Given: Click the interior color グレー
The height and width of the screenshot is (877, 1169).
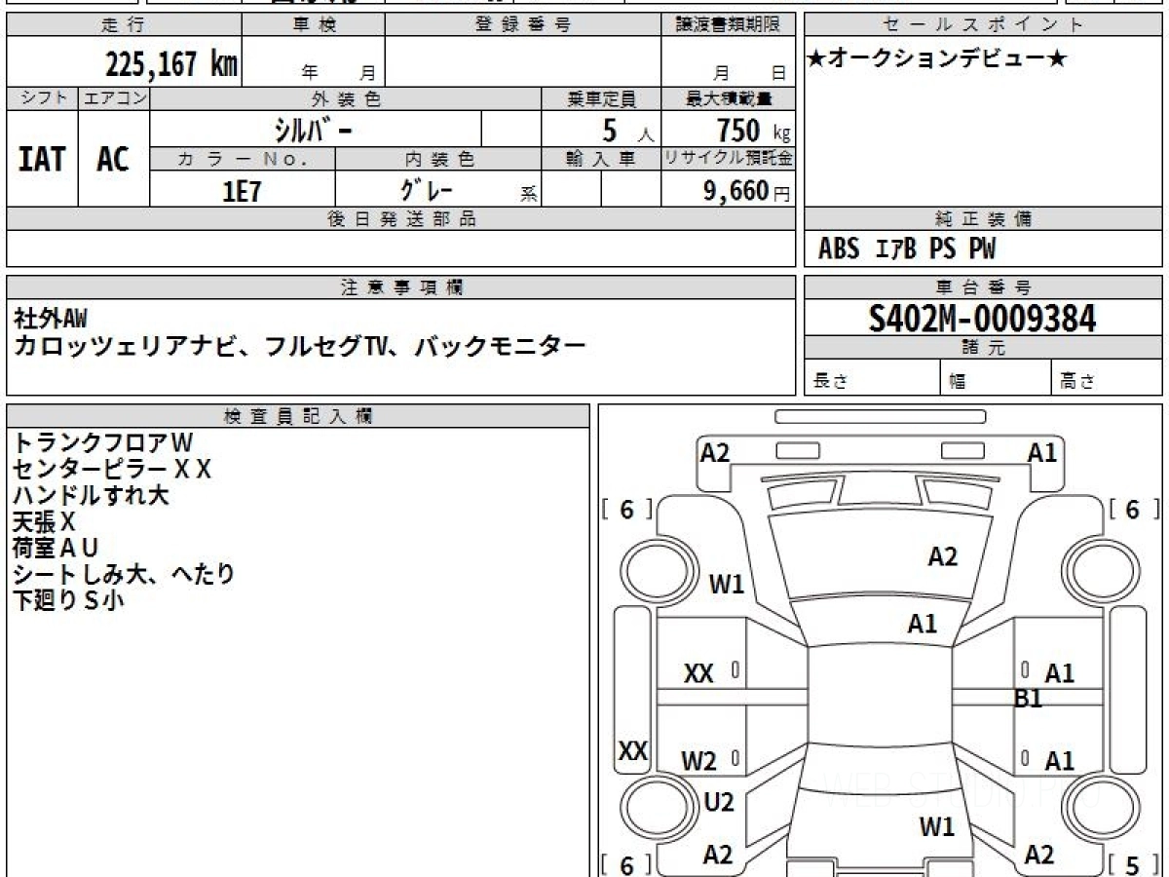Looking at the screenshot, I should (427, 189).
